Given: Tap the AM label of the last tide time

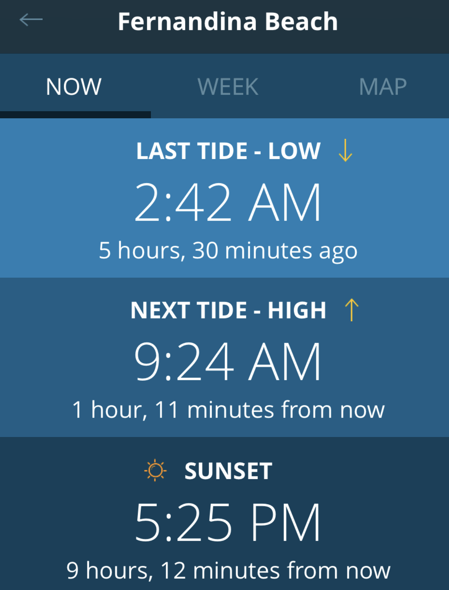Looking at the screenshot, I should pyautogui.click(x=285, y=203).
